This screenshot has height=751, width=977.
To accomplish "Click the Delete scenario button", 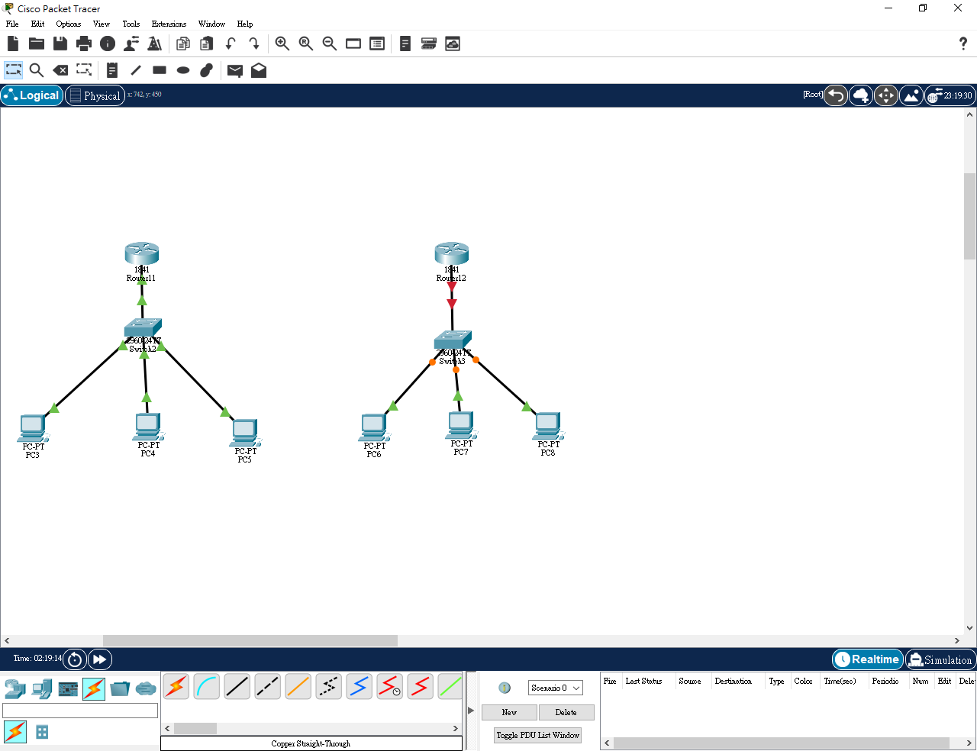I will point(566,712).
